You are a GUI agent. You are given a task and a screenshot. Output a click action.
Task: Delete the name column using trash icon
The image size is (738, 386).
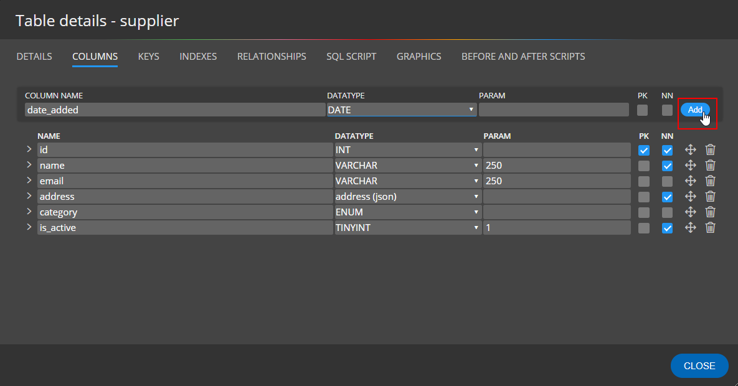click(x=710, y=165)
